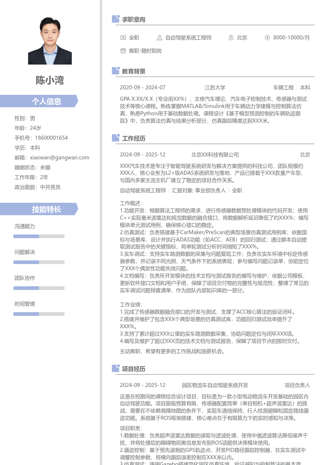
Task: Click the person icon beside 自动驾驶系统工程师
Action: click(x=159, y=37)
